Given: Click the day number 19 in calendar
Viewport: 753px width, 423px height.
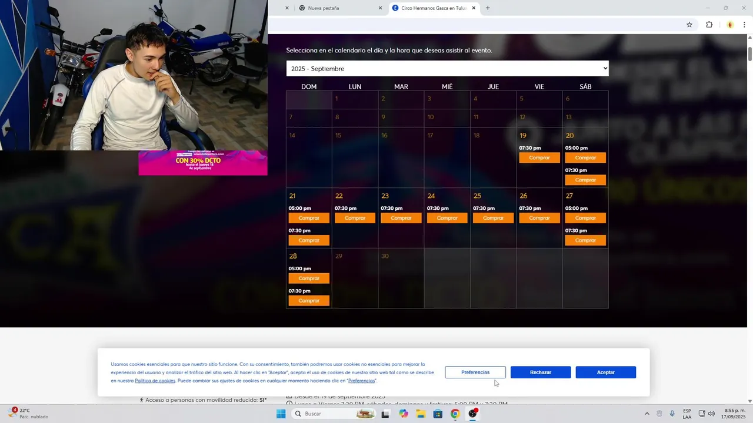Looking at the screenshot, I should coord(523,136).
